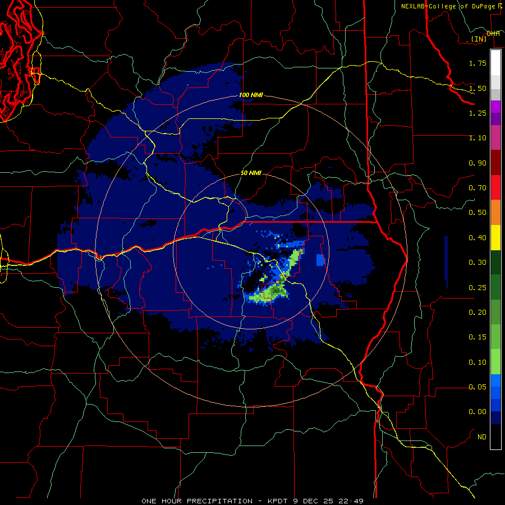This screenshot has height=505, width=505.
Task: Click the 0.25 legend value
Action: point(478,288)
